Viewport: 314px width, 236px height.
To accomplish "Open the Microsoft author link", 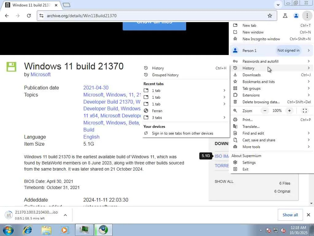I will coord(40,74).
